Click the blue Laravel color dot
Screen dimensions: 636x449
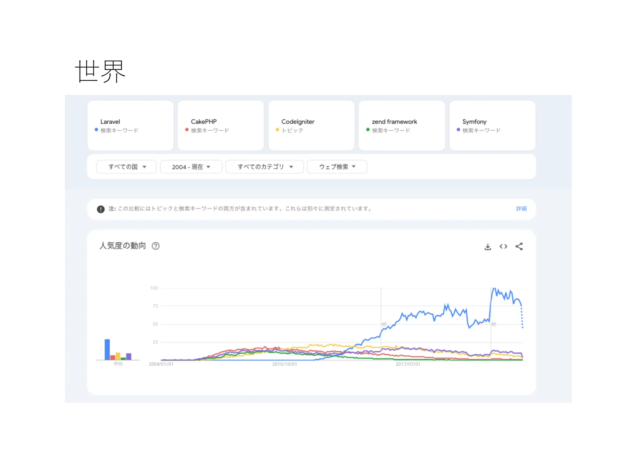click(x=96, y=130)
